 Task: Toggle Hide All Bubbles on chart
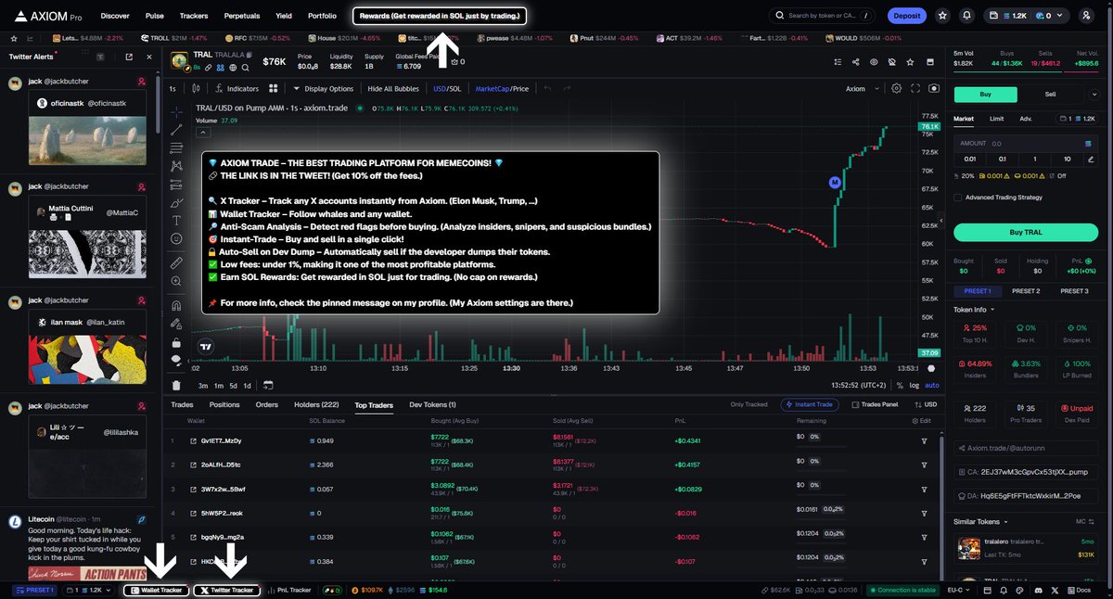(x=393, y=89)
